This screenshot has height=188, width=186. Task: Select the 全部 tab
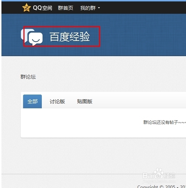[x=32, y=101]
